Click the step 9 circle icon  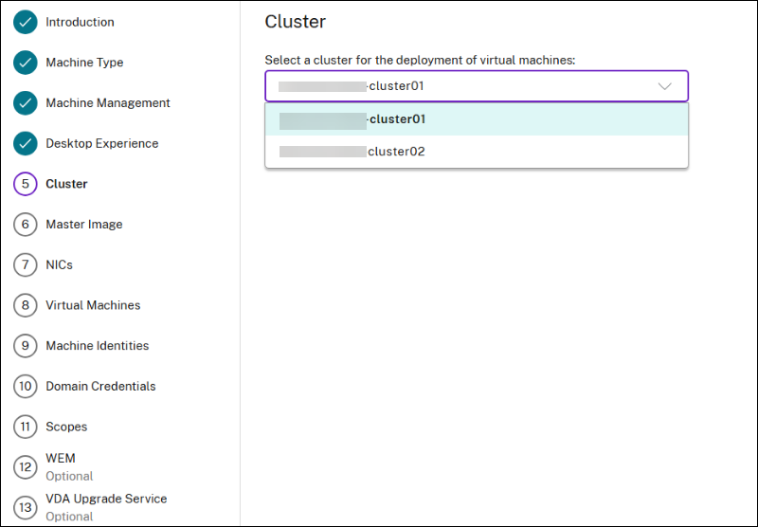(x=26, y=346)
